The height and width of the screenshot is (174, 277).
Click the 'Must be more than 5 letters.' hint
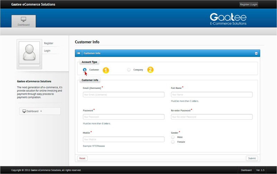(x=185, y=101)
